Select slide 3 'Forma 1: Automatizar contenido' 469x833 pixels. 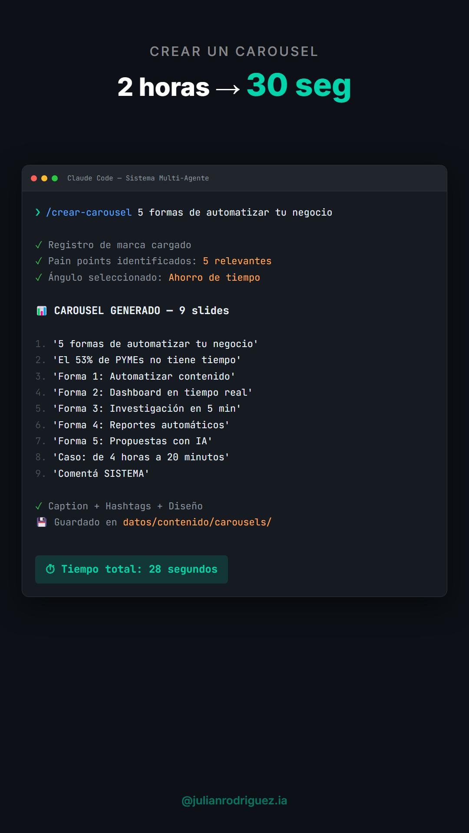144,377
